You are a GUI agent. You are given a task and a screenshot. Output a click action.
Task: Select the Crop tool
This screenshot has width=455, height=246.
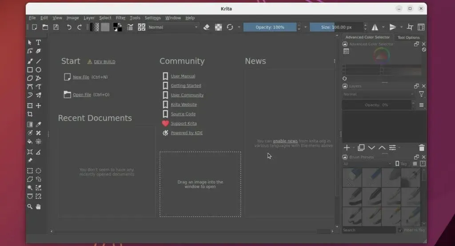tap(30, 114)
